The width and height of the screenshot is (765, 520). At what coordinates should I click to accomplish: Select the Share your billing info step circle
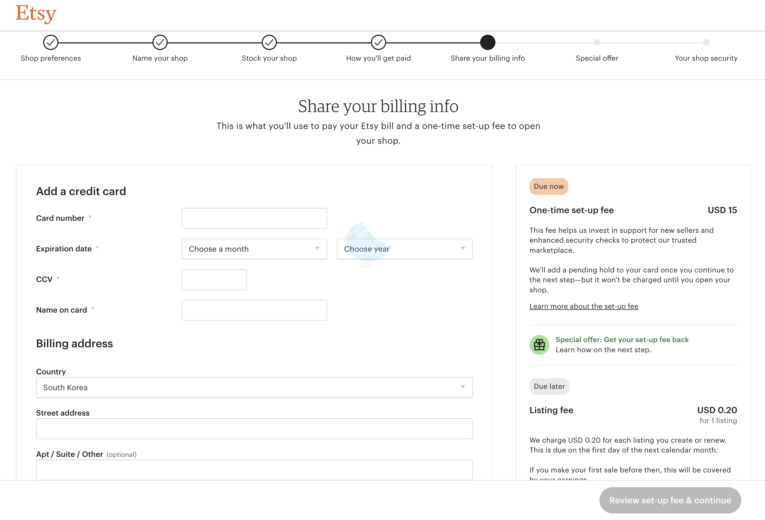point(488,42)
